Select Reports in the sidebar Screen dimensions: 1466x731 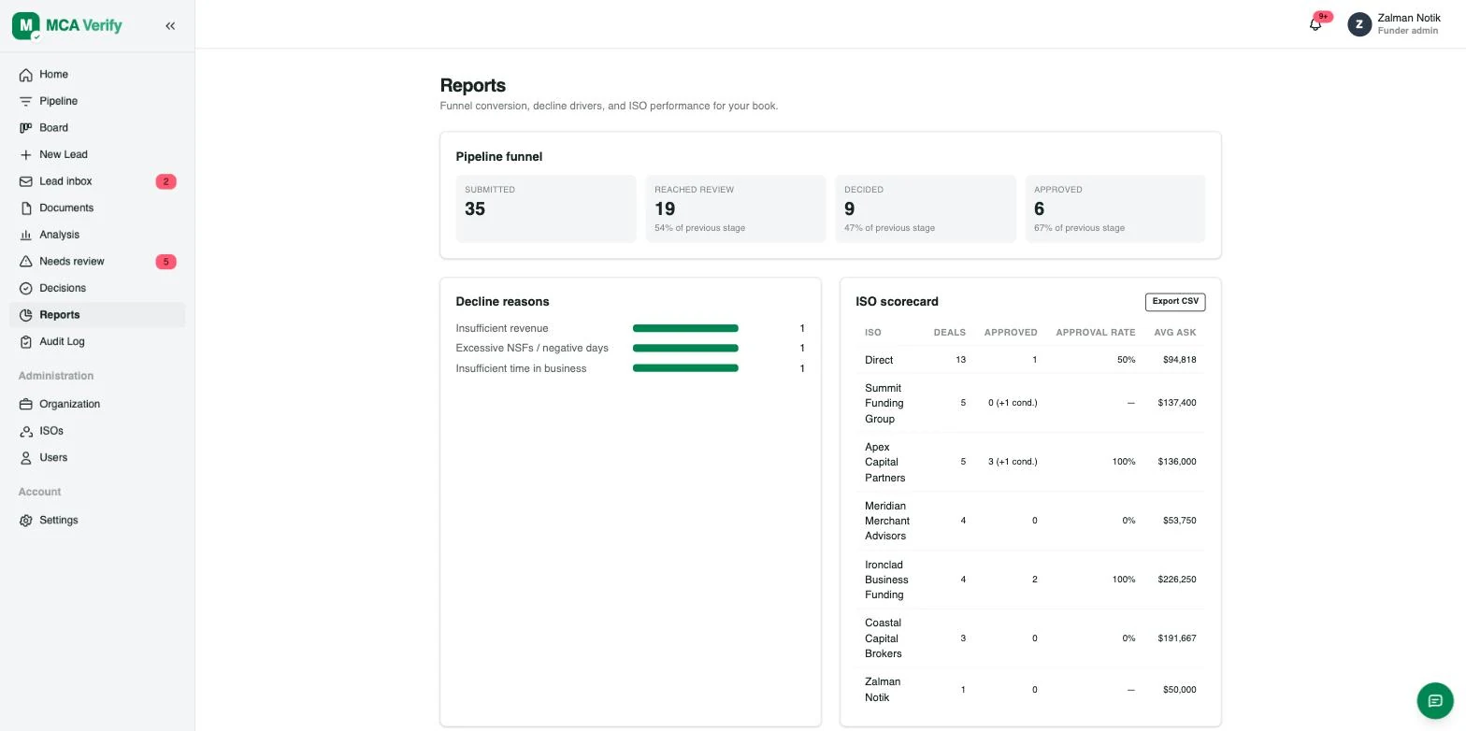tap(97, 315)
